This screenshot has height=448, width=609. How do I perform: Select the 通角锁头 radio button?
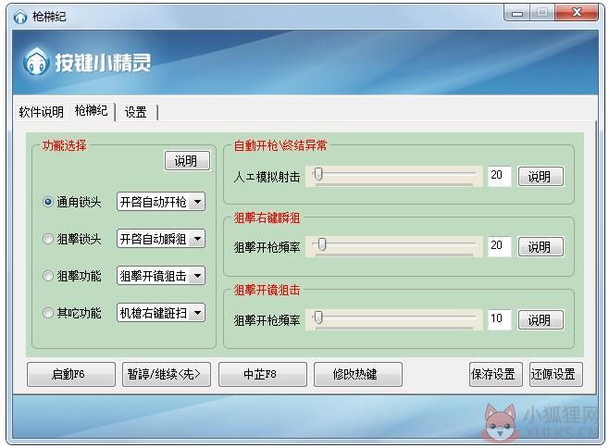(x=48, y=202)
